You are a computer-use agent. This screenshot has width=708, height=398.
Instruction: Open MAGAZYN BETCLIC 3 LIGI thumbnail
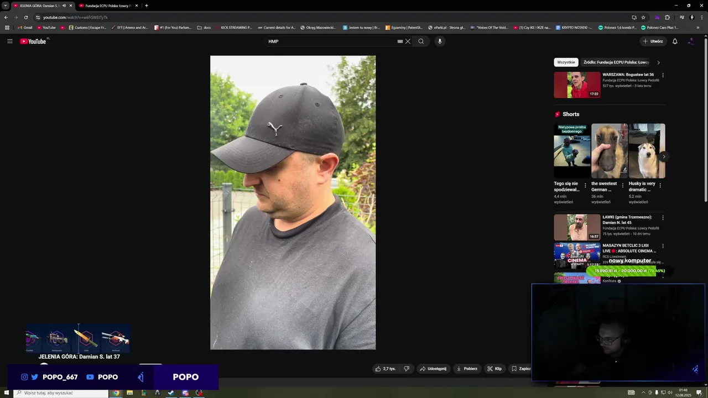(x=577, y=255)
